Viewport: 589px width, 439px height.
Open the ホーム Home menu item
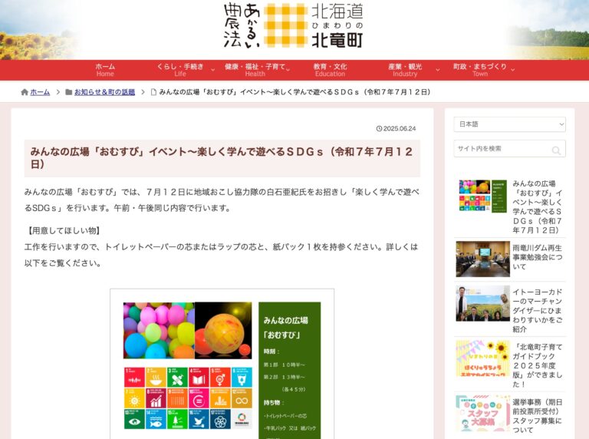tap(105, 70)
